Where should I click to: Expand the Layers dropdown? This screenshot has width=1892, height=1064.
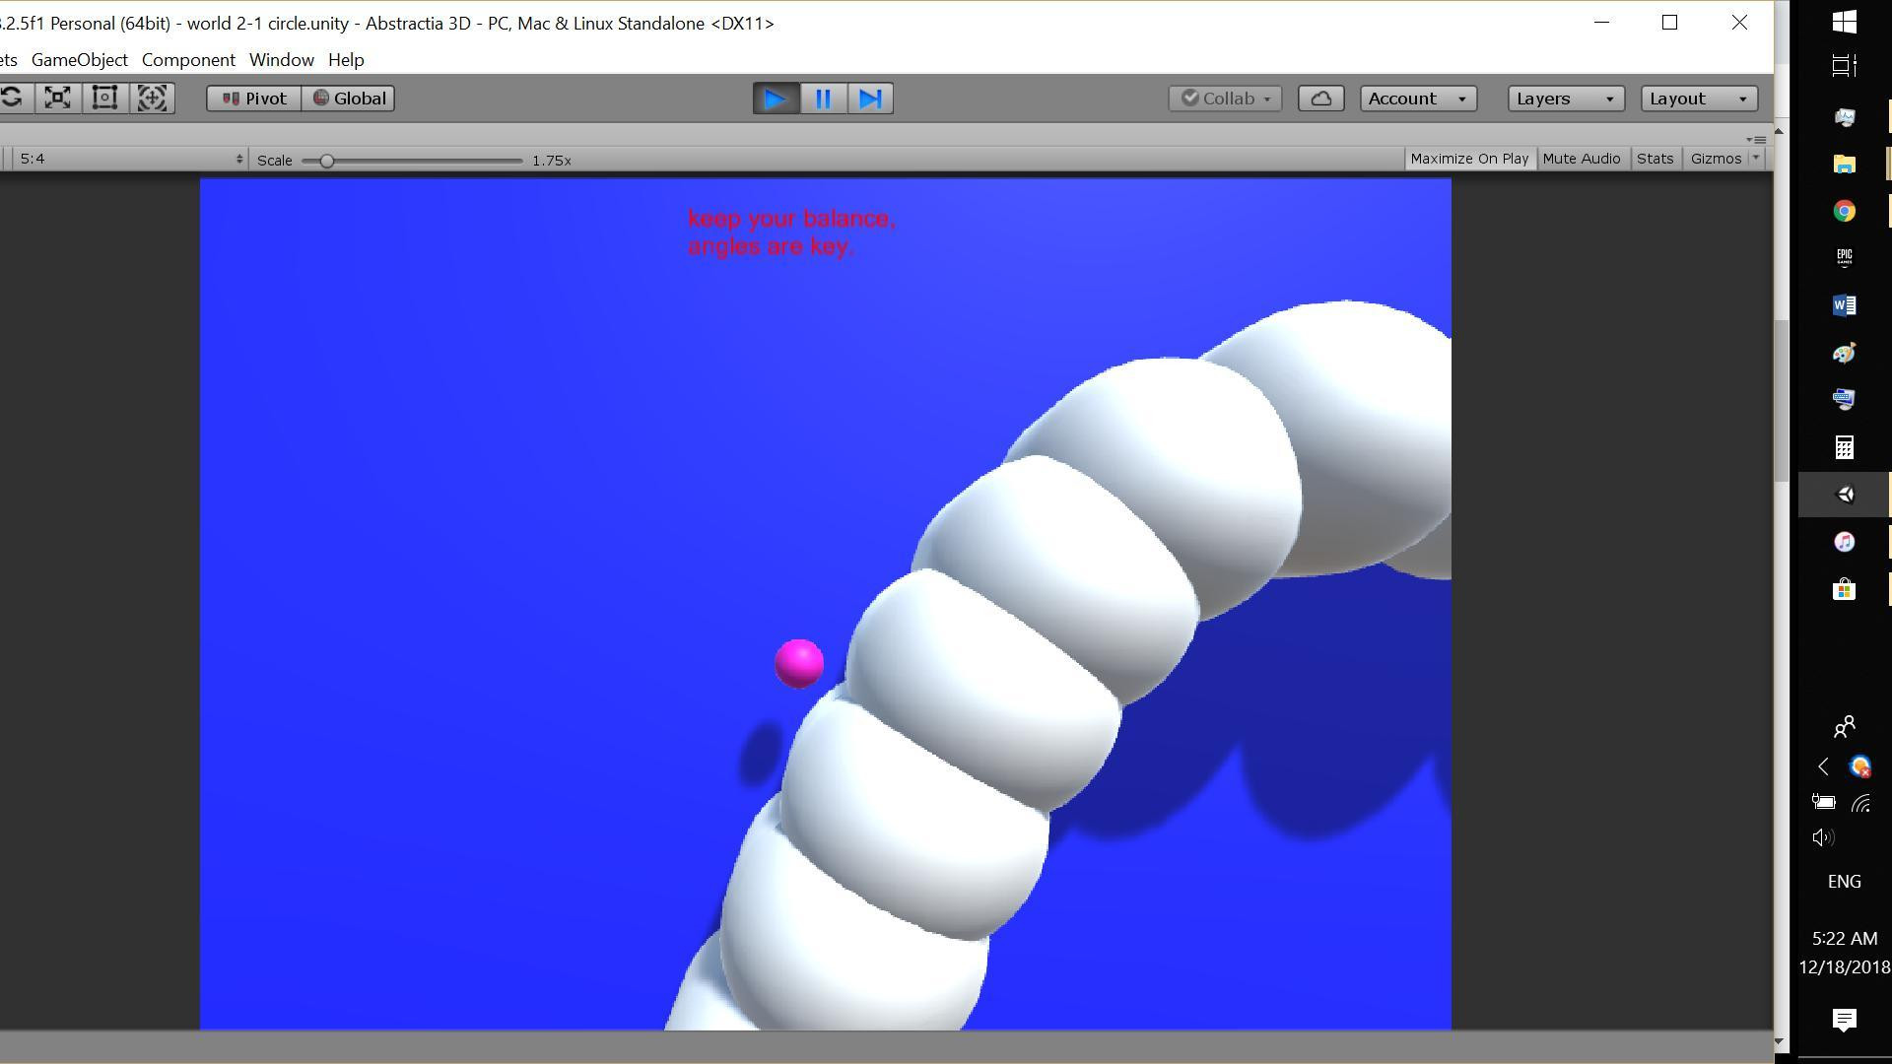coord(1566,99)
